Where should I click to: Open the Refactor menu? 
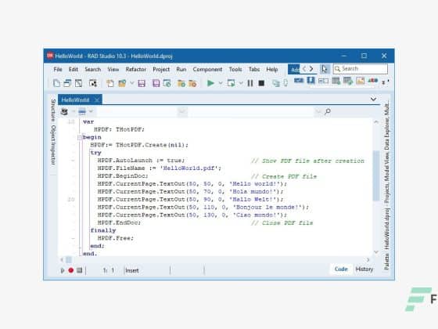(x=136, y=69)
